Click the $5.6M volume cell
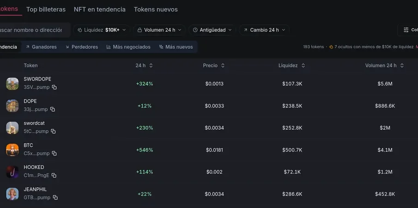 pyautogui.click(x=385, y=84)
